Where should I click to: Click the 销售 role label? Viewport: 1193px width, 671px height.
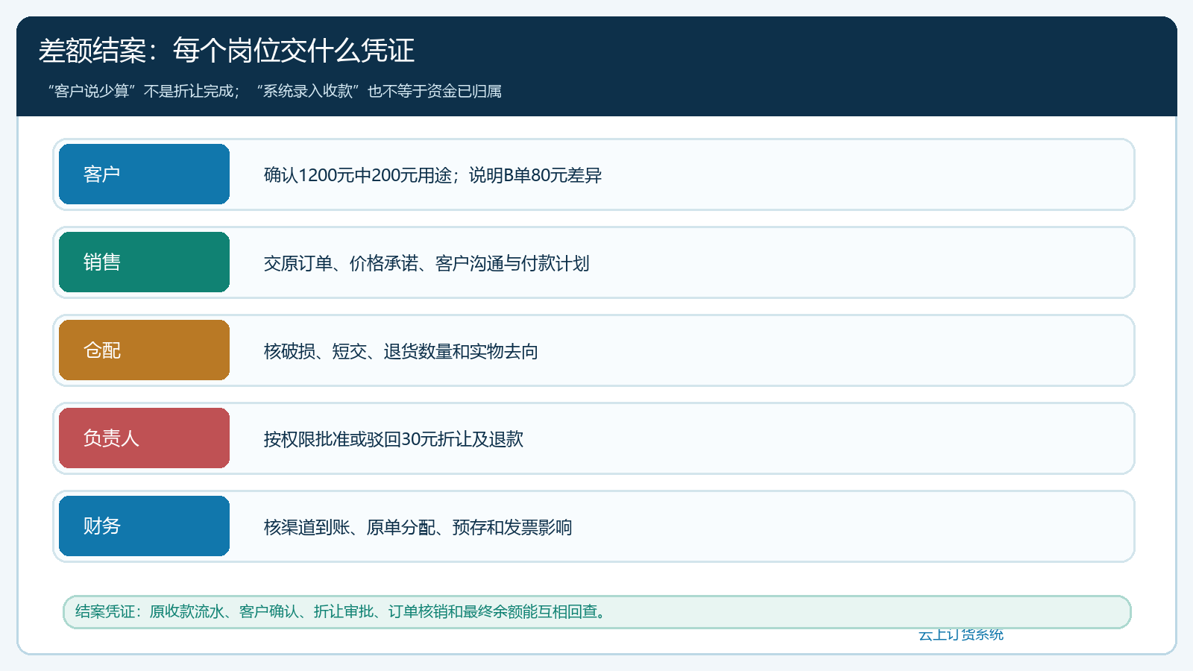pos(144,262)
